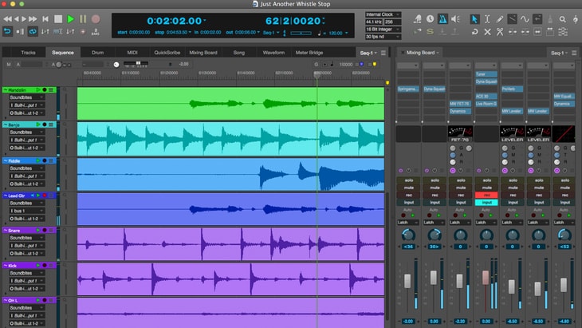582x328 pixels.
Task: Toggle the Auto Rewind button
Action: (x=7, y=32)
